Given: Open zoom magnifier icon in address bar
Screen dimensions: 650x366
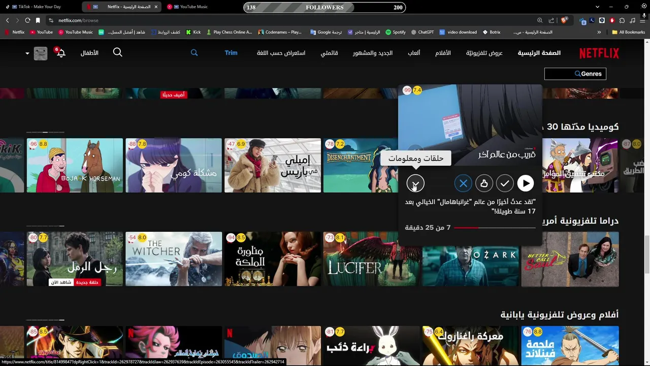Looking at the screenshot, I should coord(540,20).
